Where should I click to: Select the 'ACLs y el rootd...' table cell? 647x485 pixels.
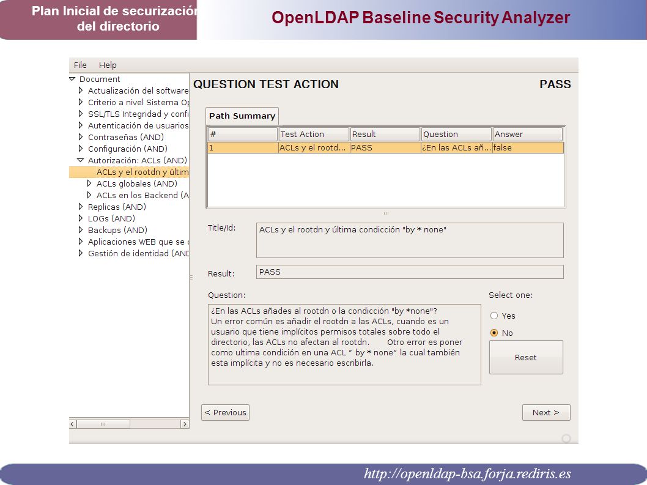point(314,148)
